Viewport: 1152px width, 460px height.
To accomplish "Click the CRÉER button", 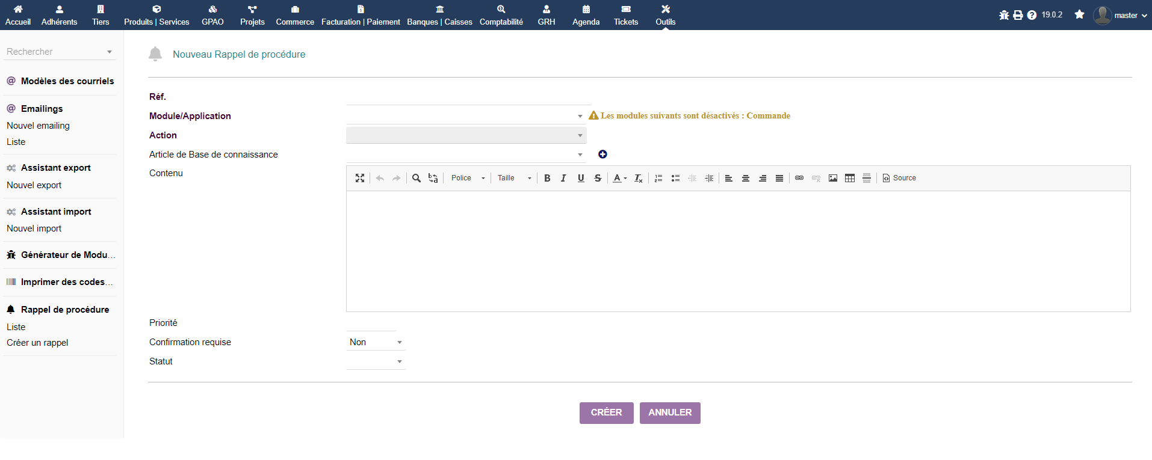I will click(606, 413).
